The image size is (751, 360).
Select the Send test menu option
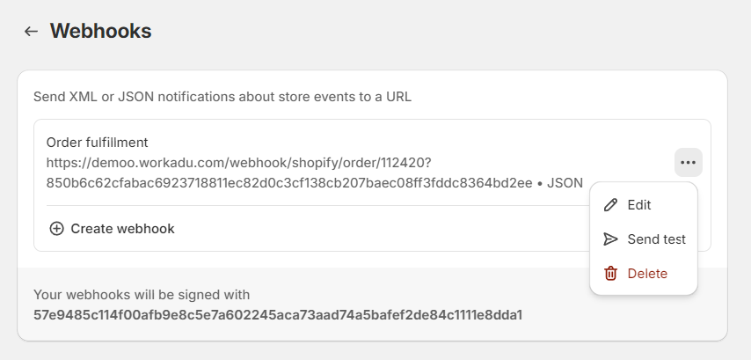(656, 239)
